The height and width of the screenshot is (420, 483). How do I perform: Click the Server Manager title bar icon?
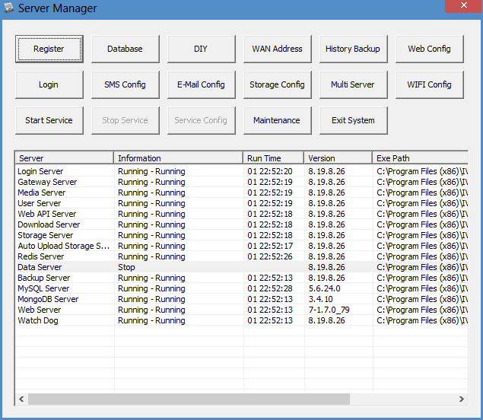(x=9, y=8)
